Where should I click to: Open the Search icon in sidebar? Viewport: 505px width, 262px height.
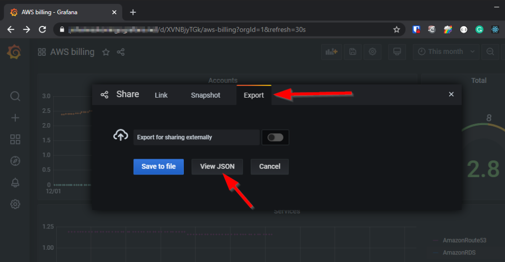click(x=15, y=96)
